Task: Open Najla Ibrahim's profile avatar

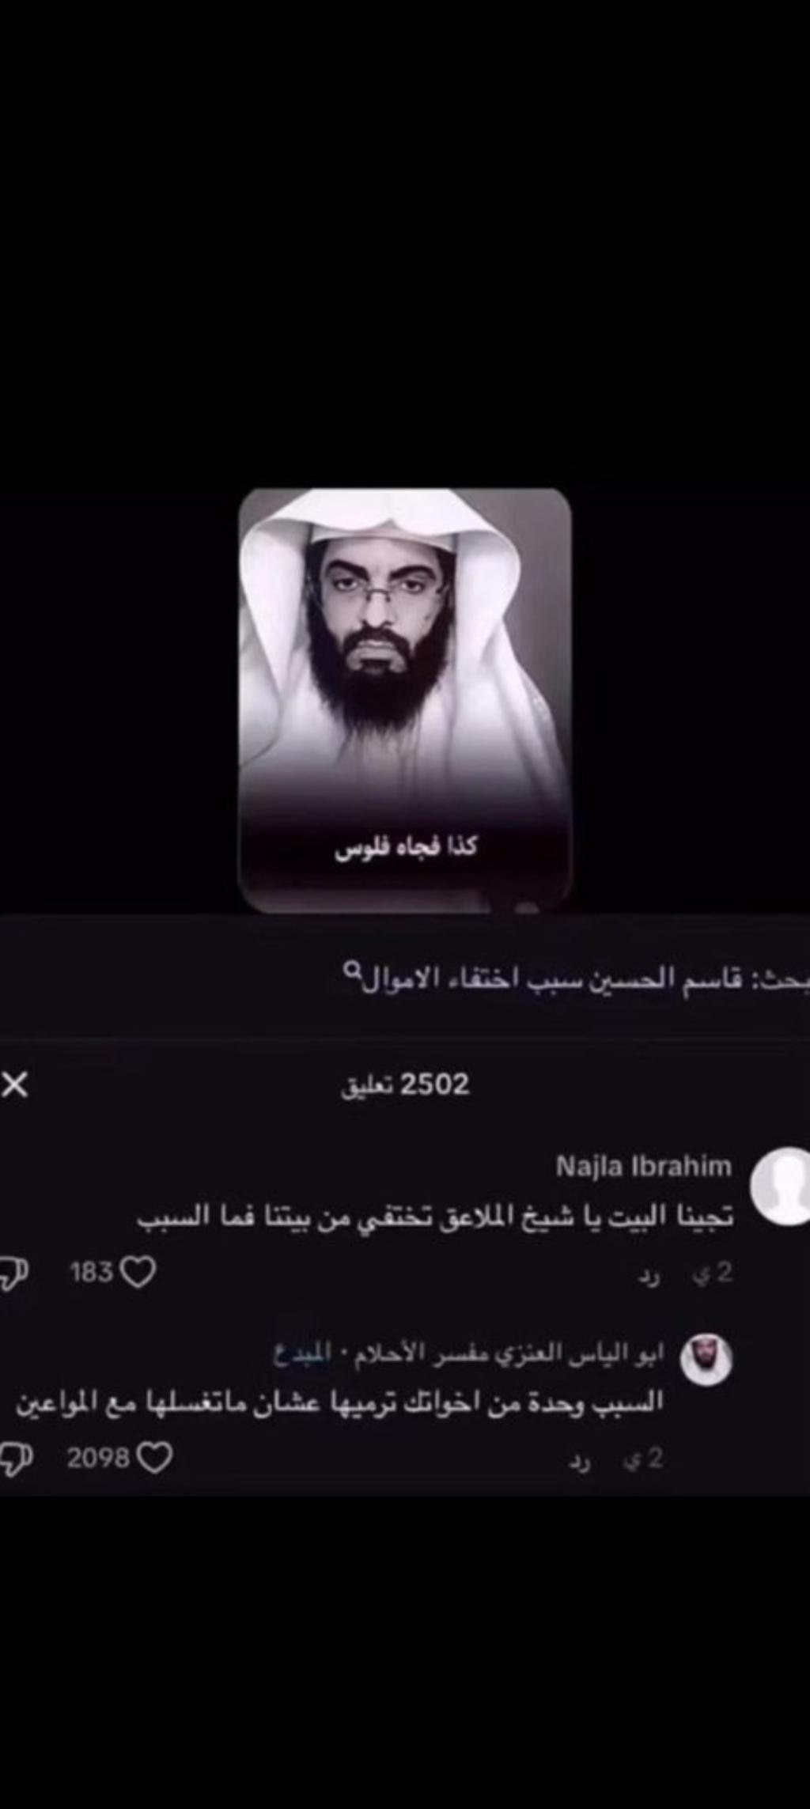Action: coord(780,1186)
